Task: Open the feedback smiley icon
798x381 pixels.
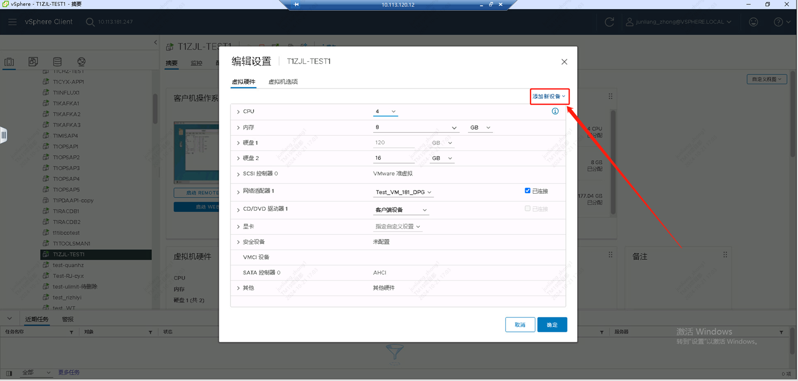Action: coord(754,22)
